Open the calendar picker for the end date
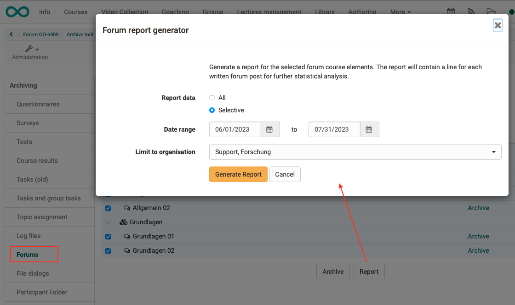Viewport: 515px width, 305px height. [369, 129]
